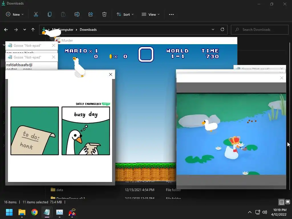
Task: Click the reserve item box in Mario
Action: (146, 54)
